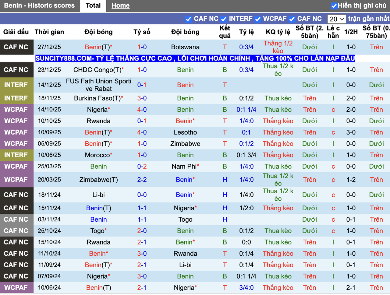Click the date 20/03/25
Image resolution: width=390 pixels, height=295 pixels.
[49, 180]
